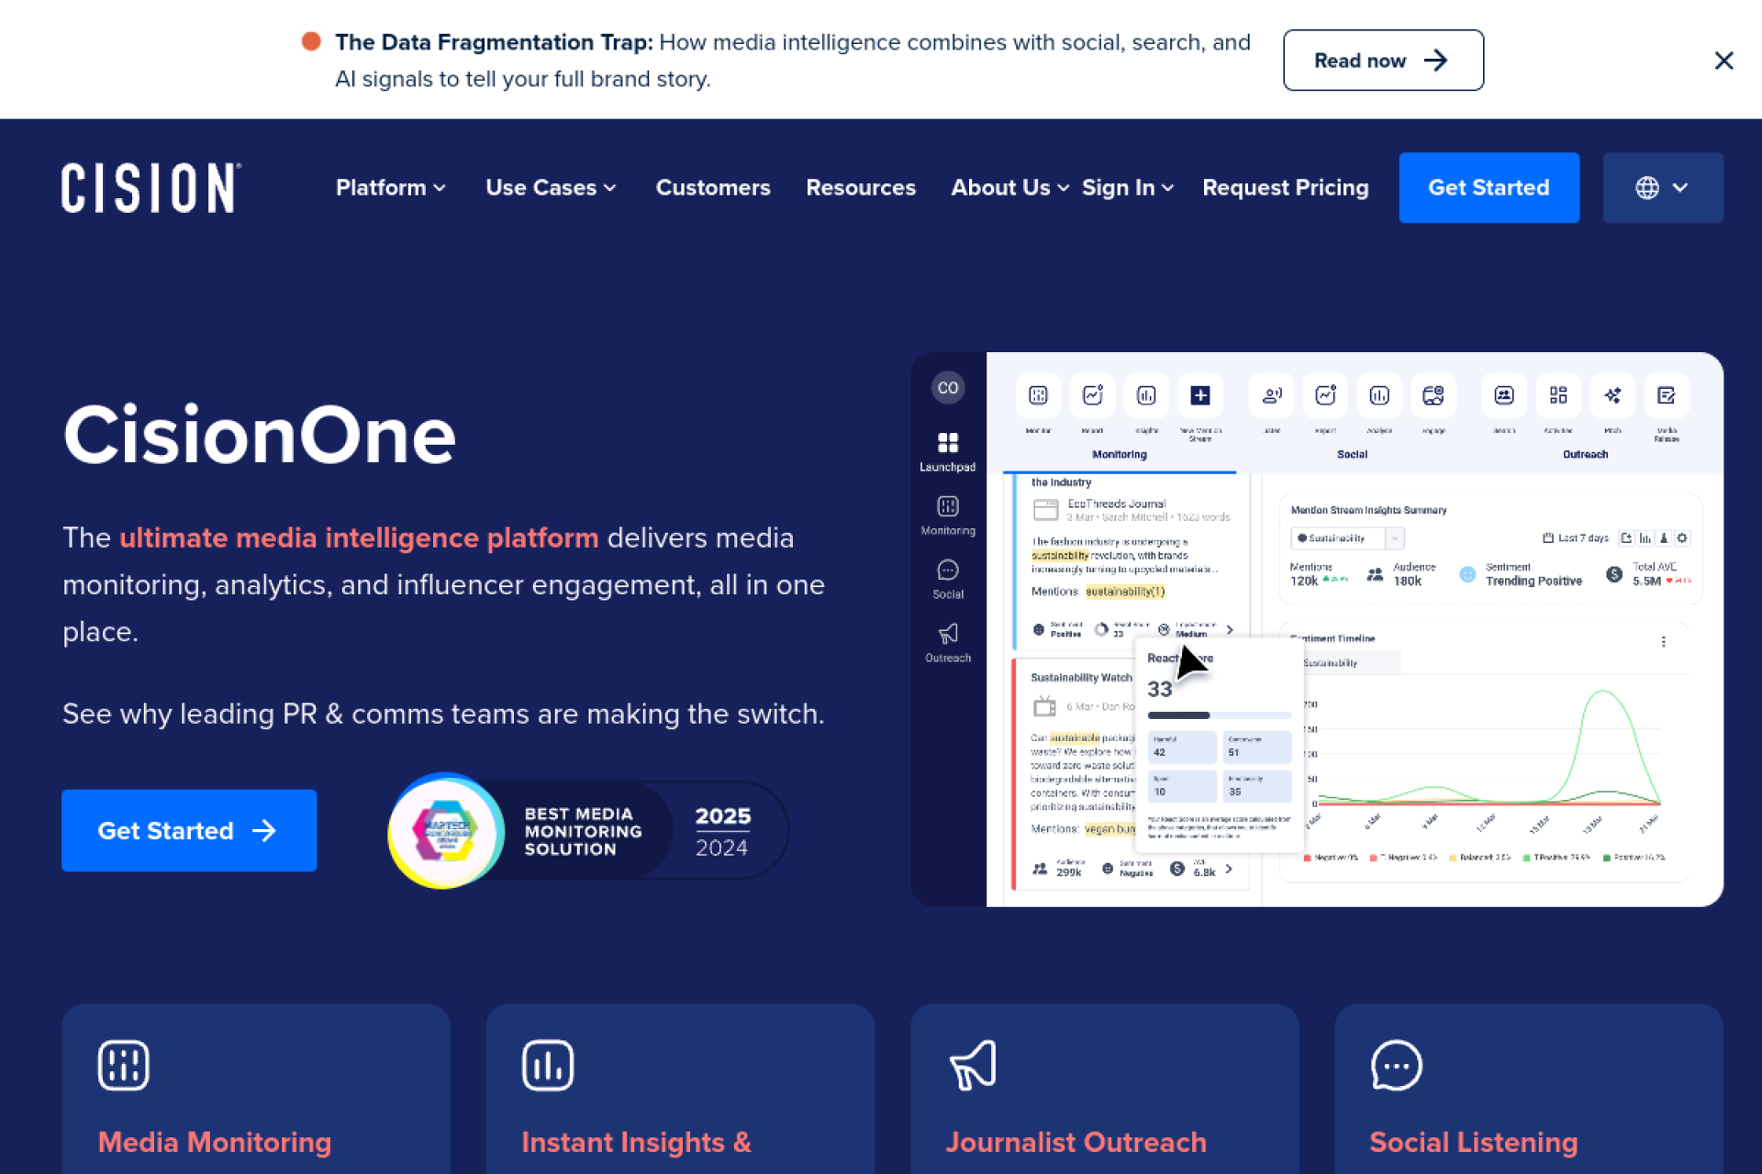Dismiss the announcement banner
This screenshot has width=1762, height=1174.
pyautogui.click(x=1723, y=61)
